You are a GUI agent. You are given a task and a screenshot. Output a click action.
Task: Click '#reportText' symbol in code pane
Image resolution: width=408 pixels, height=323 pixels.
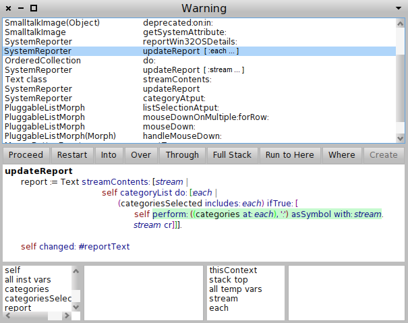[104, 246]
